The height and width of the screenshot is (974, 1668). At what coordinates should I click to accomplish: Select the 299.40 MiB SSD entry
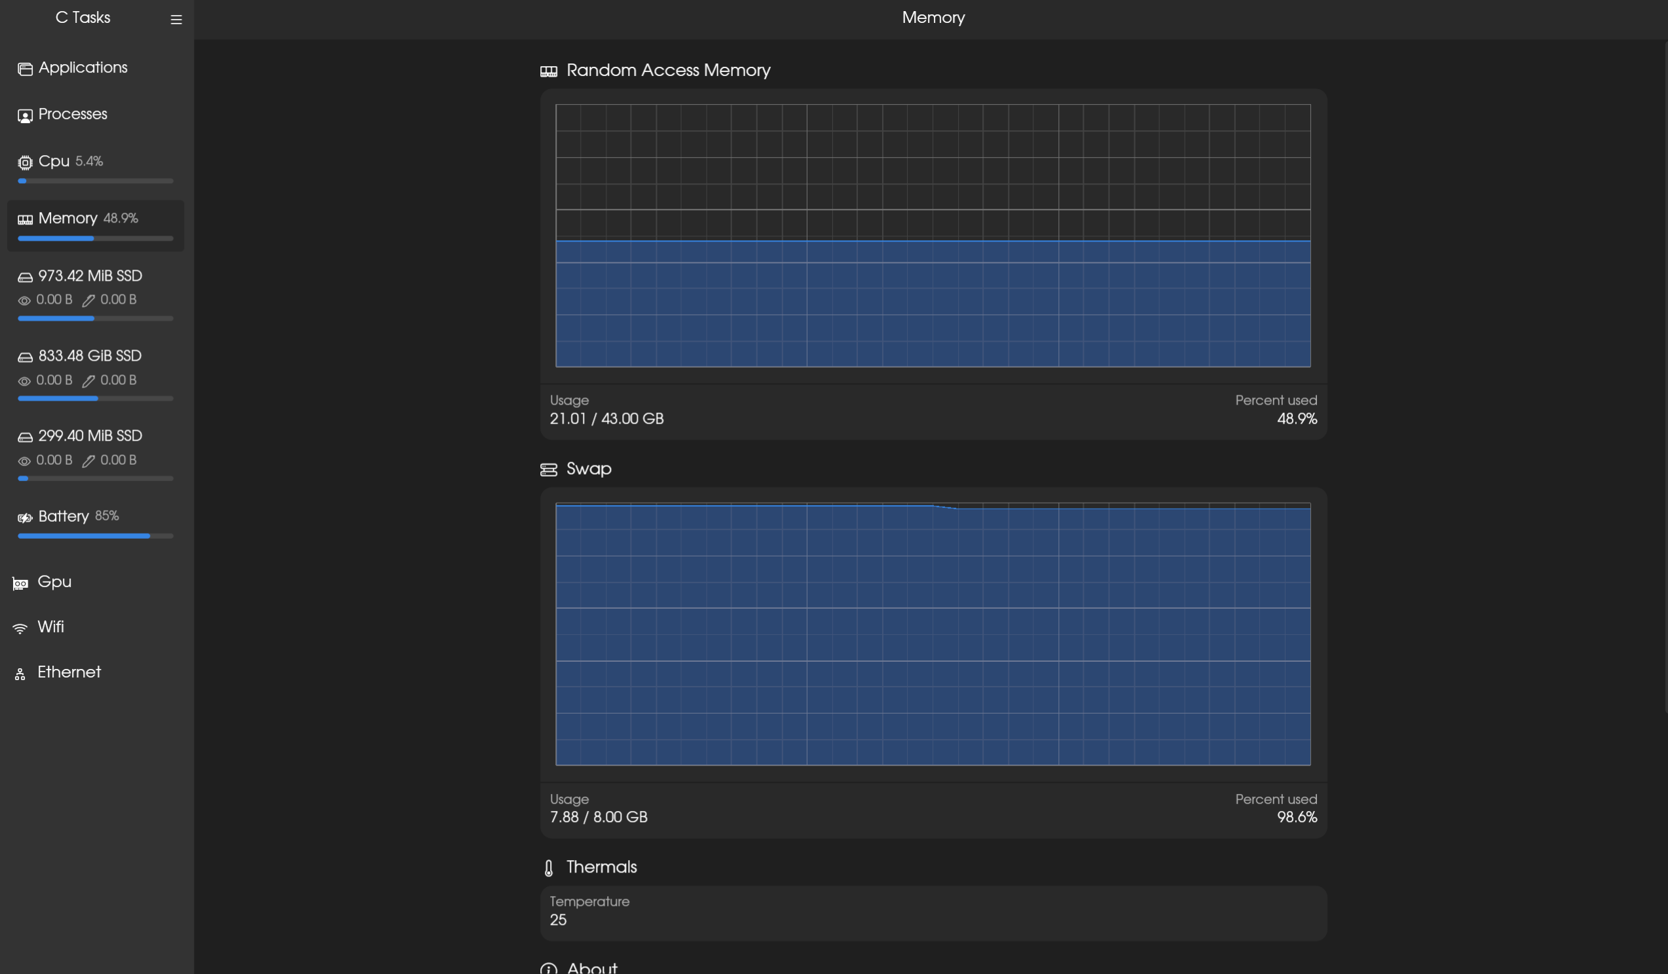click(x=90, y=436)
